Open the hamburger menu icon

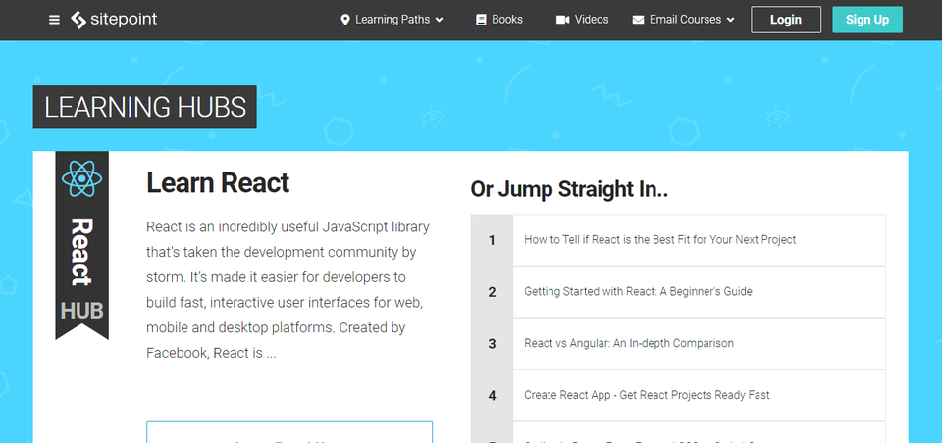(x=54, y=20)
